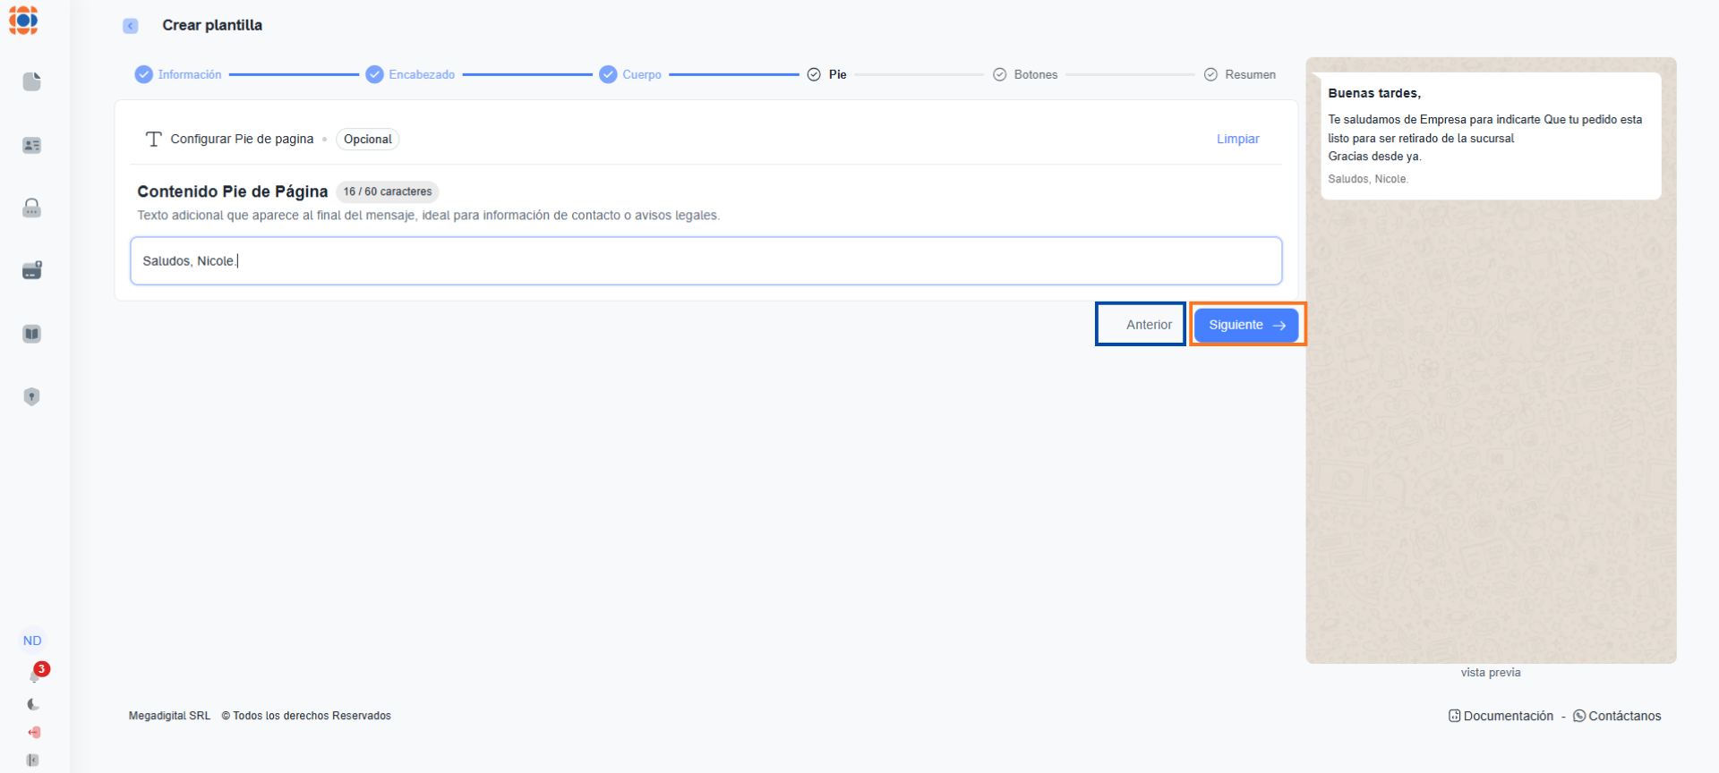The height and width of the screenshot is (773, 1719).
Task: Click the Anterior button
Action: pyautogui.click(x=1141, y=325)
